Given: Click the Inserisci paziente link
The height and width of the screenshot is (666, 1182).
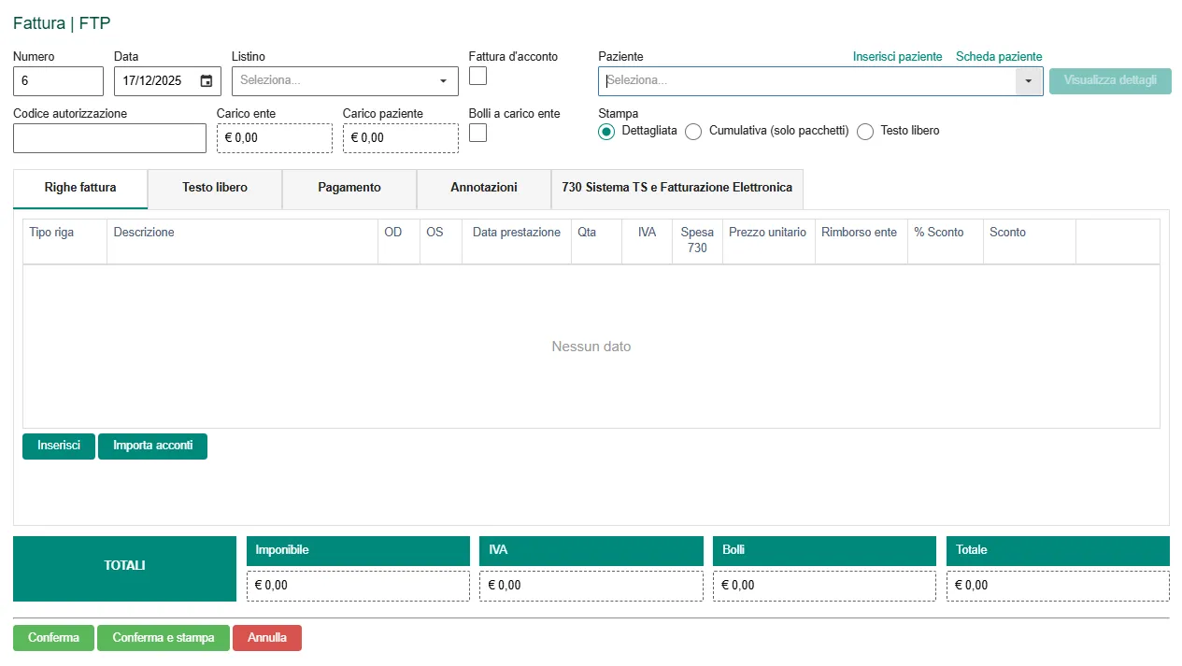Looking at the screenshot, I should [897, 57].
